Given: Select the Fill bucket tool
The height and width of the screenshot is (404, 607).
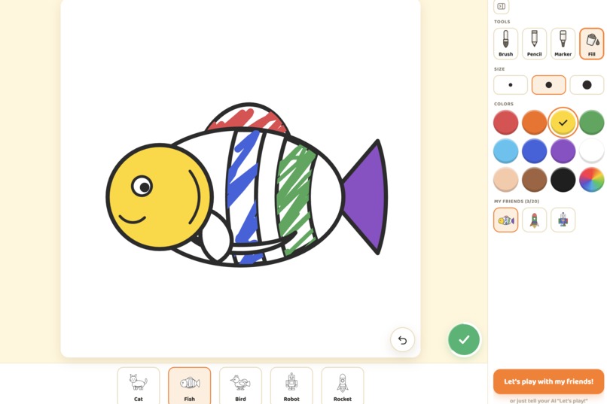Looking at the screenshot, I should pos(591,44).
